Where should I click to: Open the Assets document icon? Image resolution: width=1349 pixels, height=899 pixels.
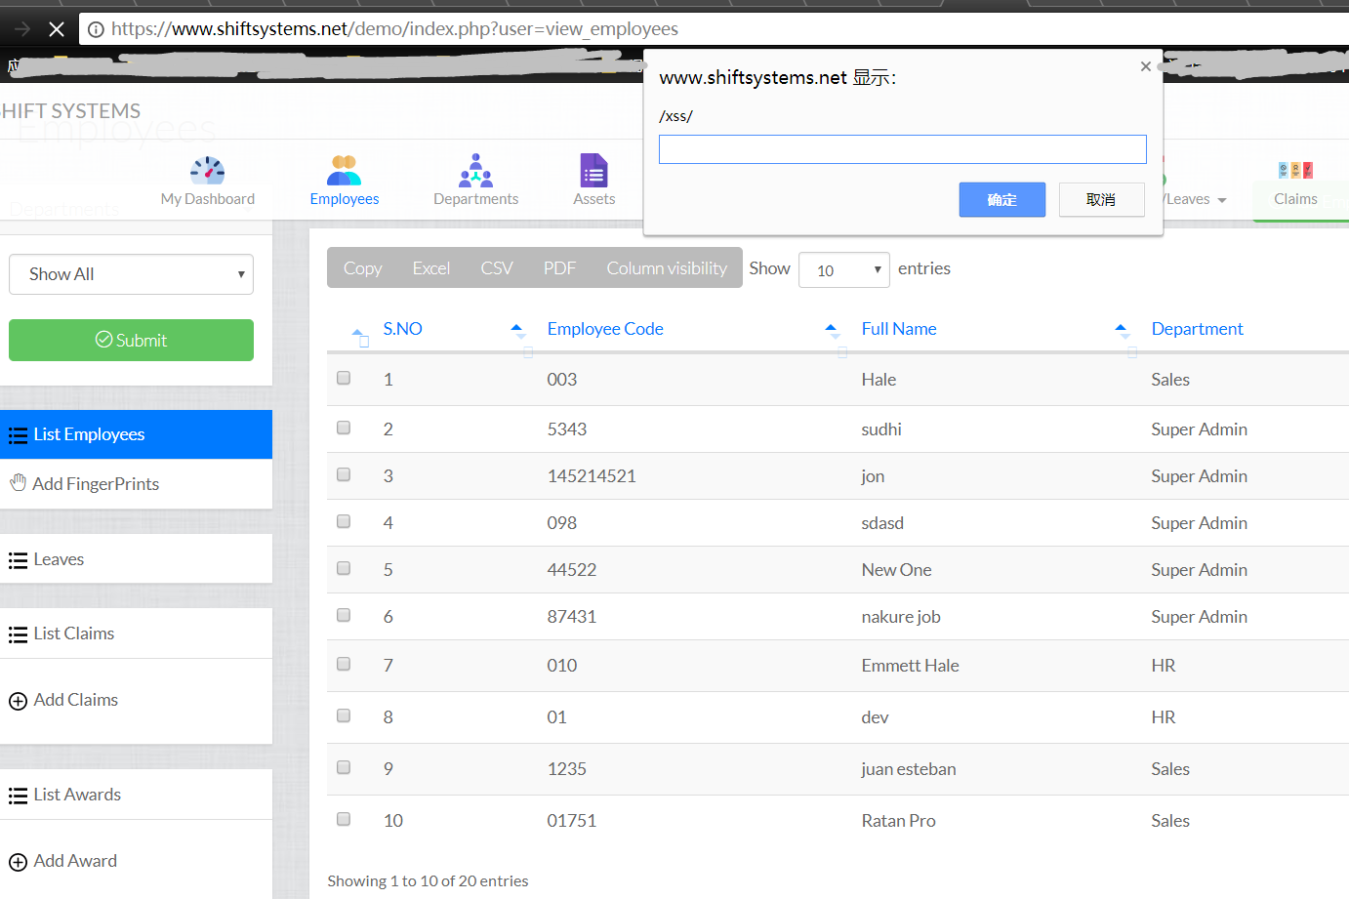[593, 171]
